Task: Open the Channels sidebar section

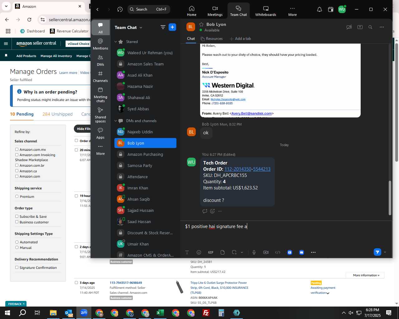Action: pos(100,77)
